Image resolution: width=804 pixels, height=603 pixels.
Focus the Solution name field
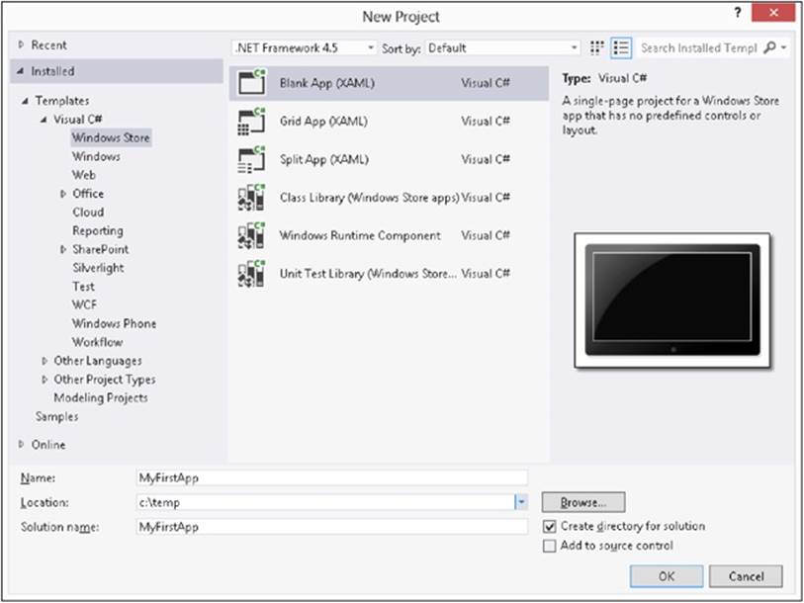331,527
